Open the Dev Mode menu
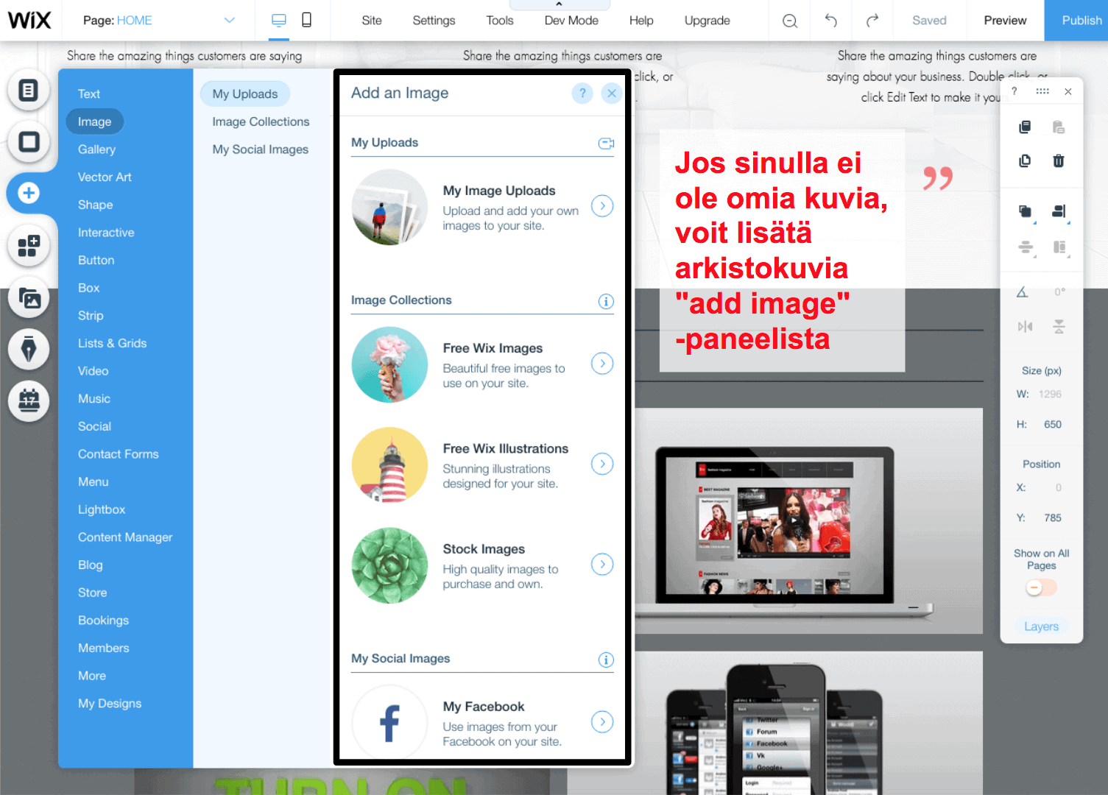Image resolution: width=1108 pixels, height=795 pixels. 571,21
